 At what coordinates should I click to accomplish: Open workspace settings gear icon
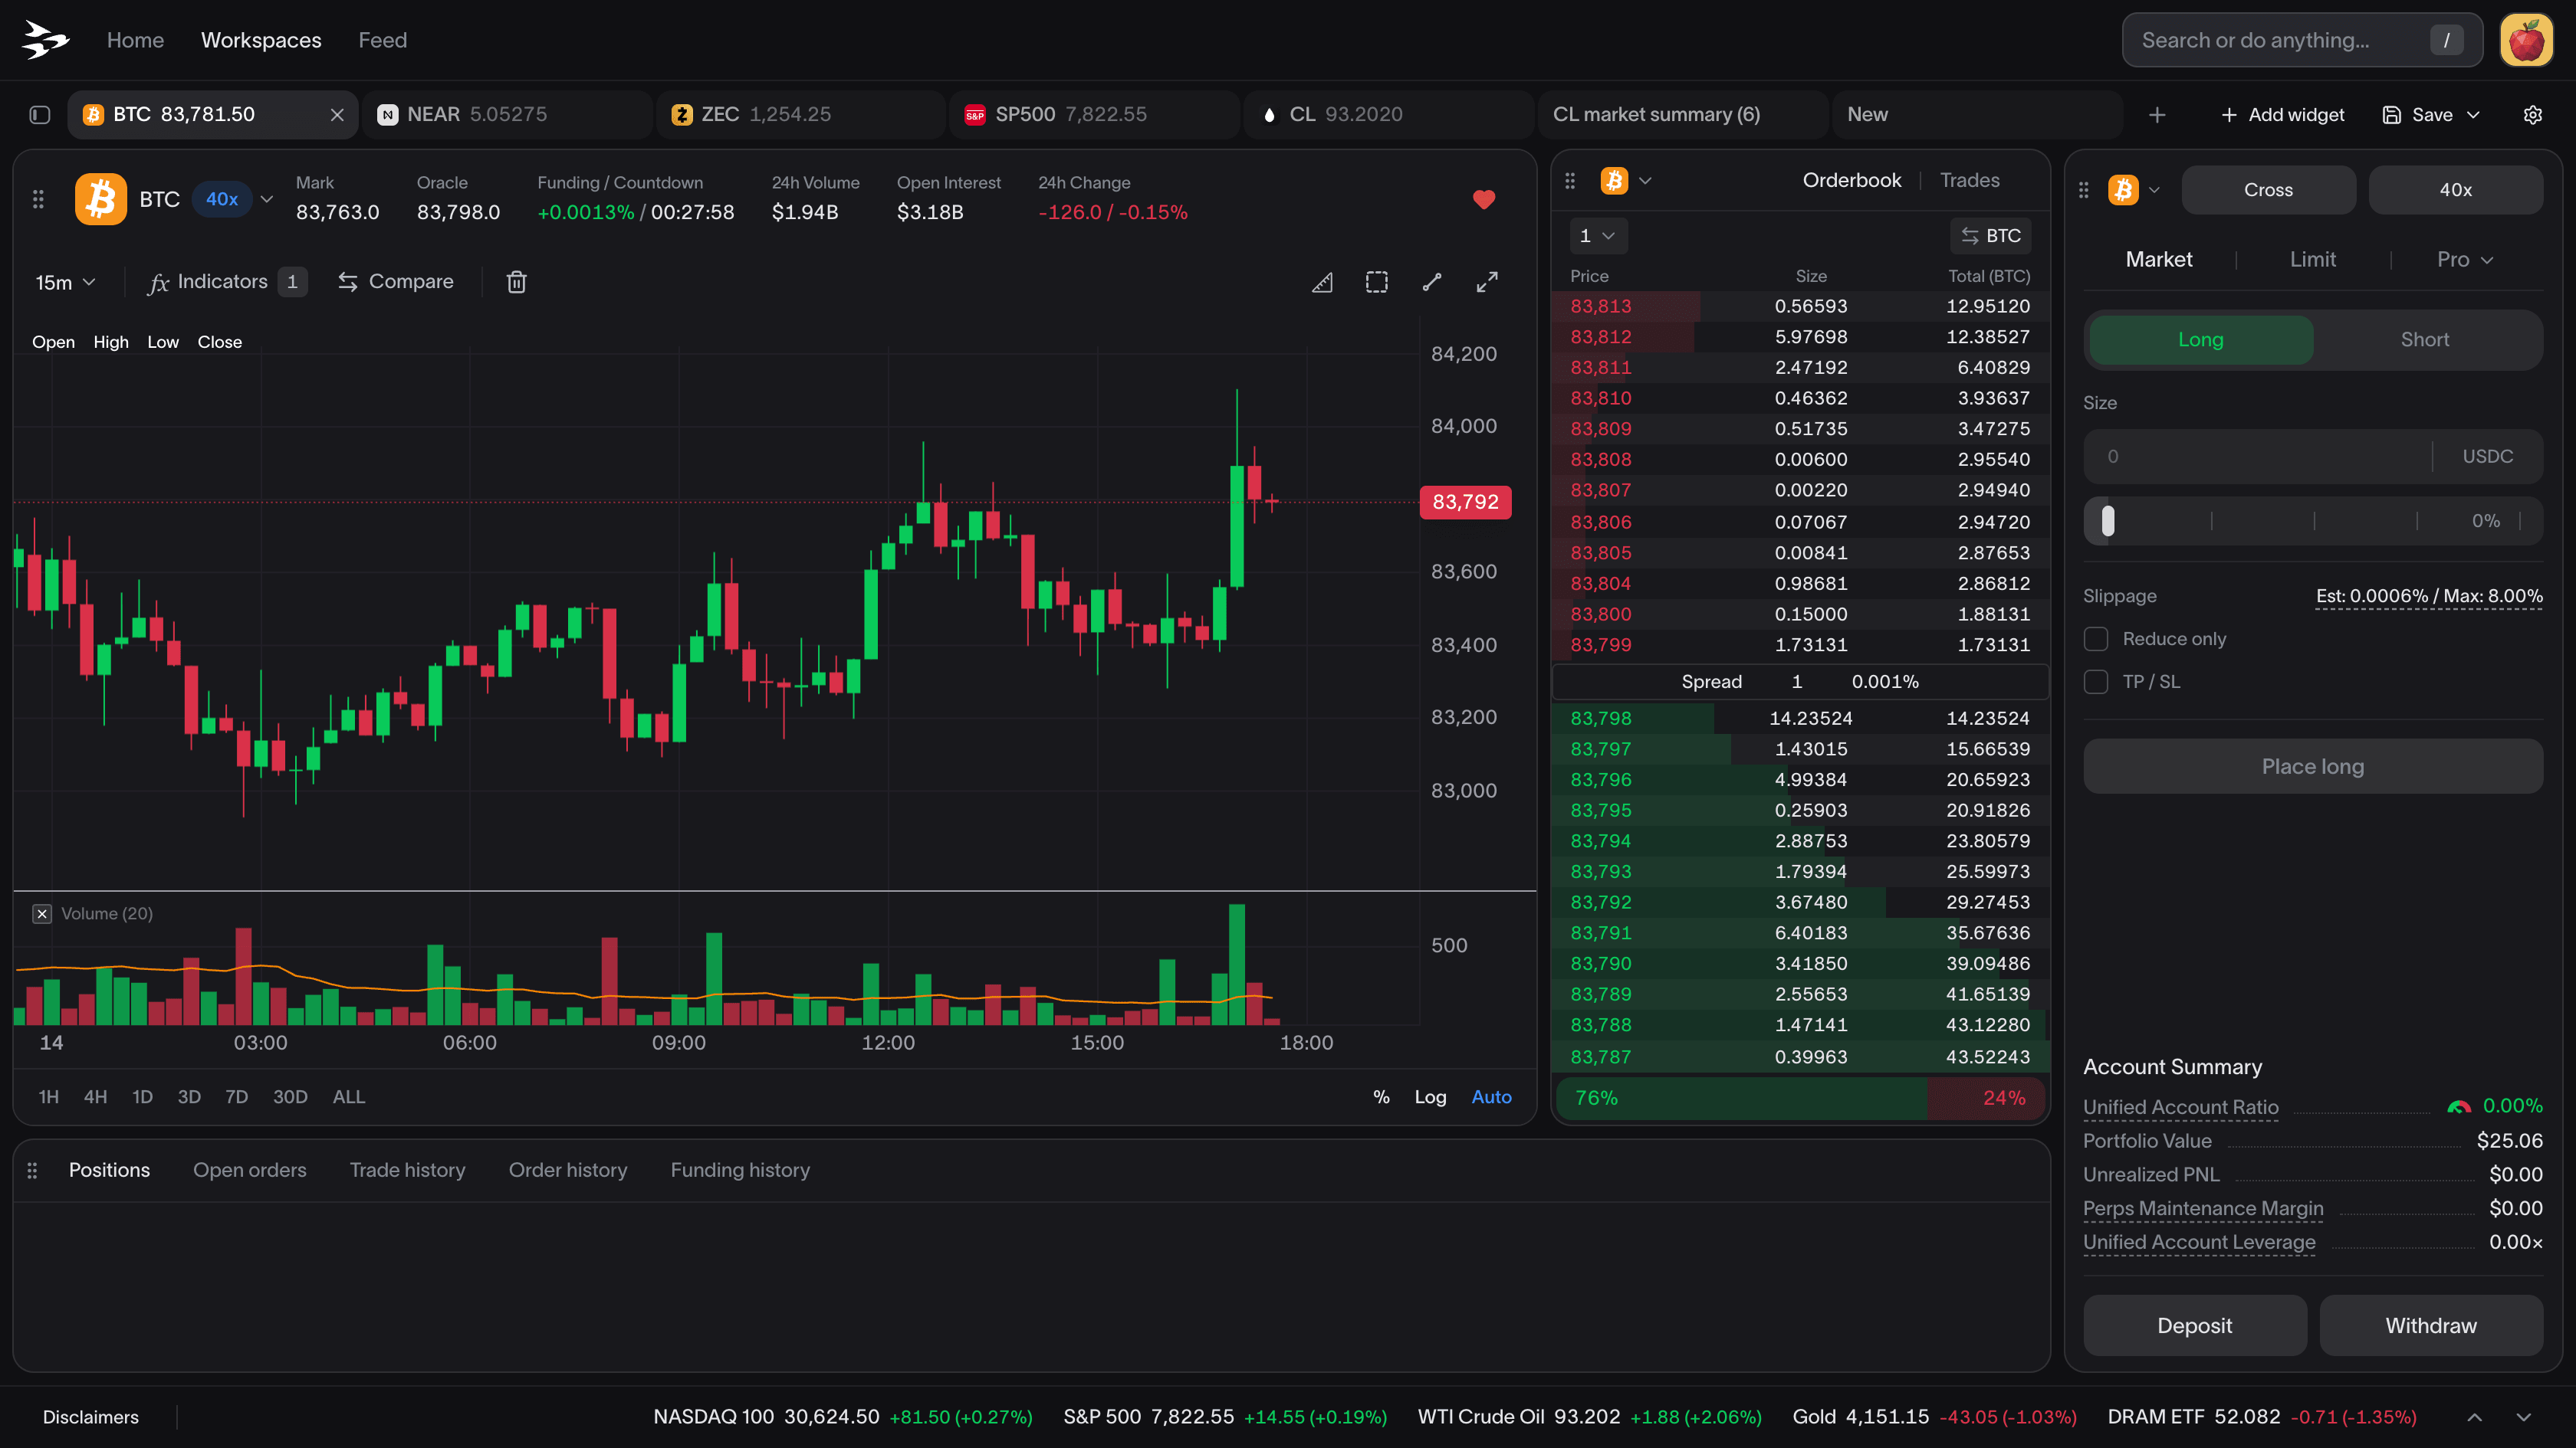(x=2532, y=115)
